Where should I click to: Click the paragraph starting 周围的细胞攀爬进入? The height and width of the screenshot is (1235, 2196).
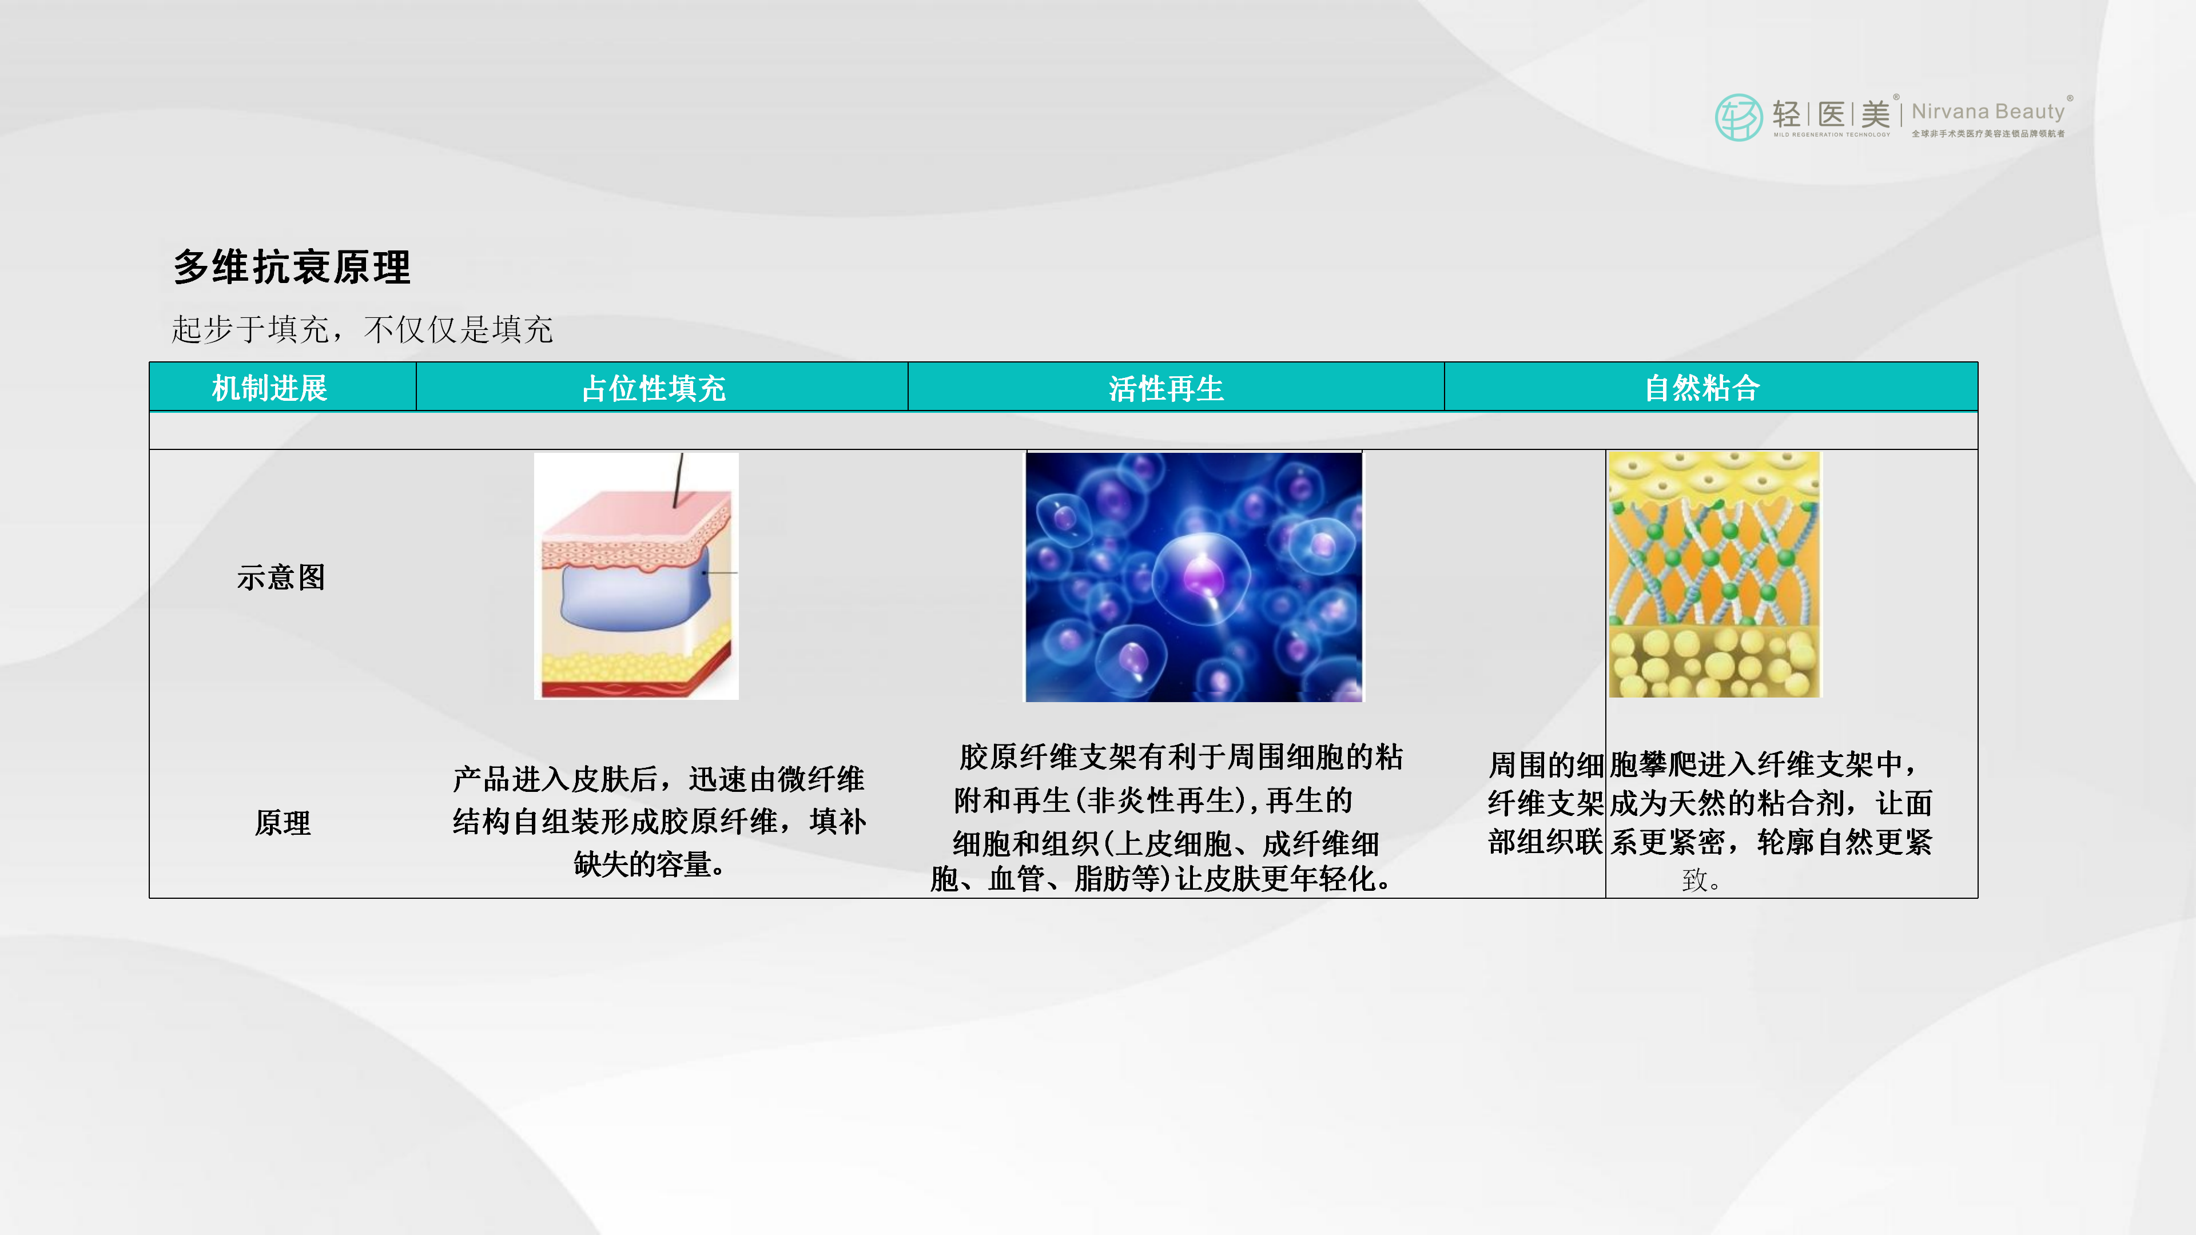pos(1710,822)
